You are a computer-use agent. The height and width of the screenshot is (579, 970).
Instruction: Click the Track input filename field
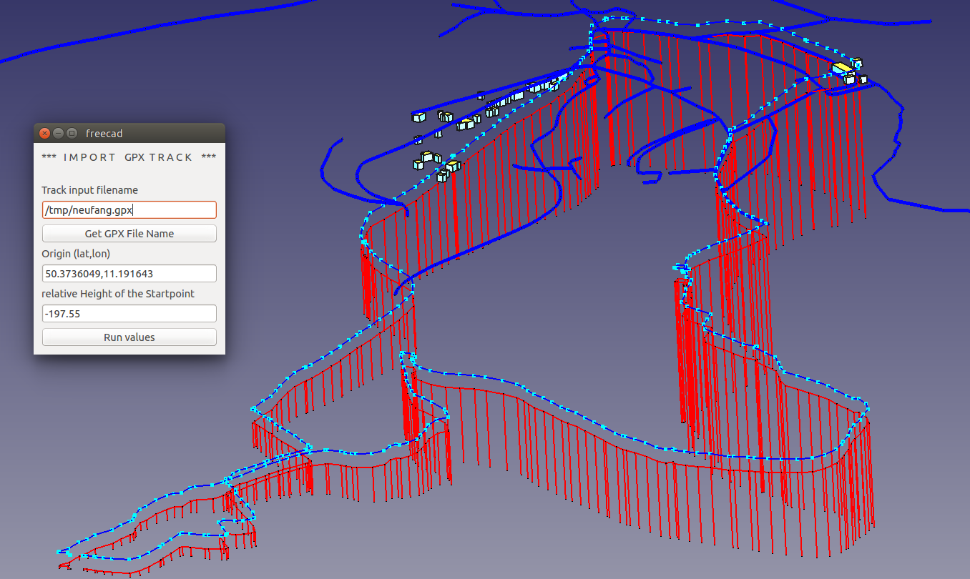coord(129,210)
